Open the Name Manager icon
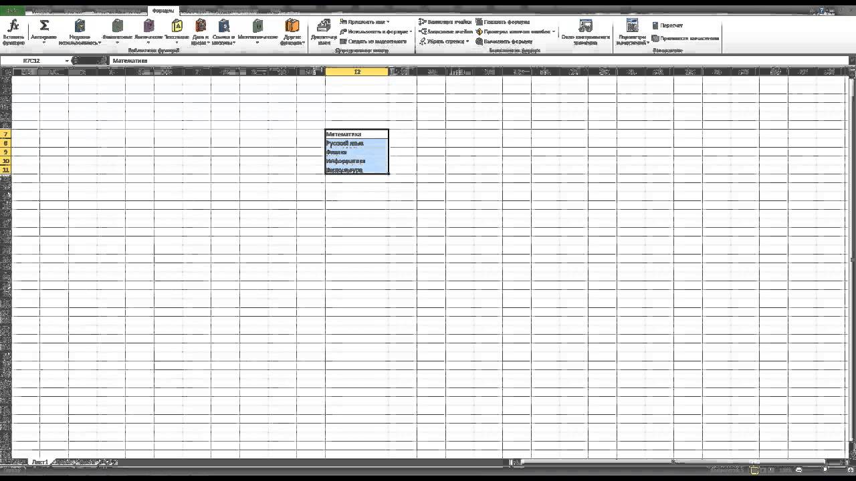This screenshot has width=856, height=481. [324, 26]
